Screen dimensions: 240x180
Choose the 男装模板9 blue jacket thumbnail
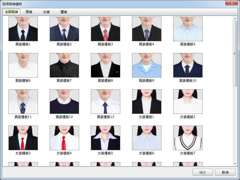[147, 65]
